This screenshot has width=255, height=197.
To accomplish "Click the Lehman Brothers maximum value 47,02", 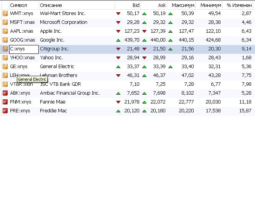I will click(188, 75).
